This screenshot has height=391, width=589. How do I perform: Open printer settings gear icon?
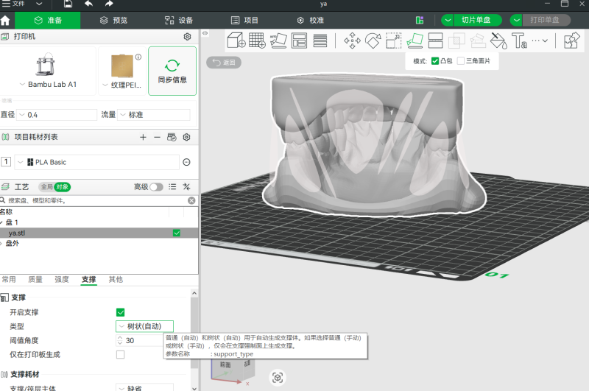(x=187, y=36)
